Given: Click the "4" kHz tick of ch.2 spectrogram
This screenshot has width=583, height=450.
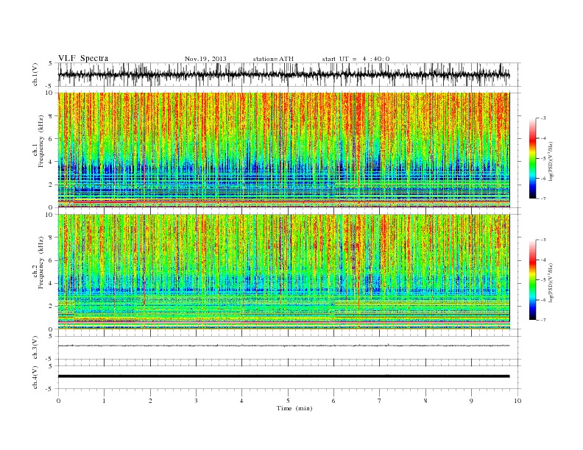Looking at the screenshot, I should click(52, 283).
